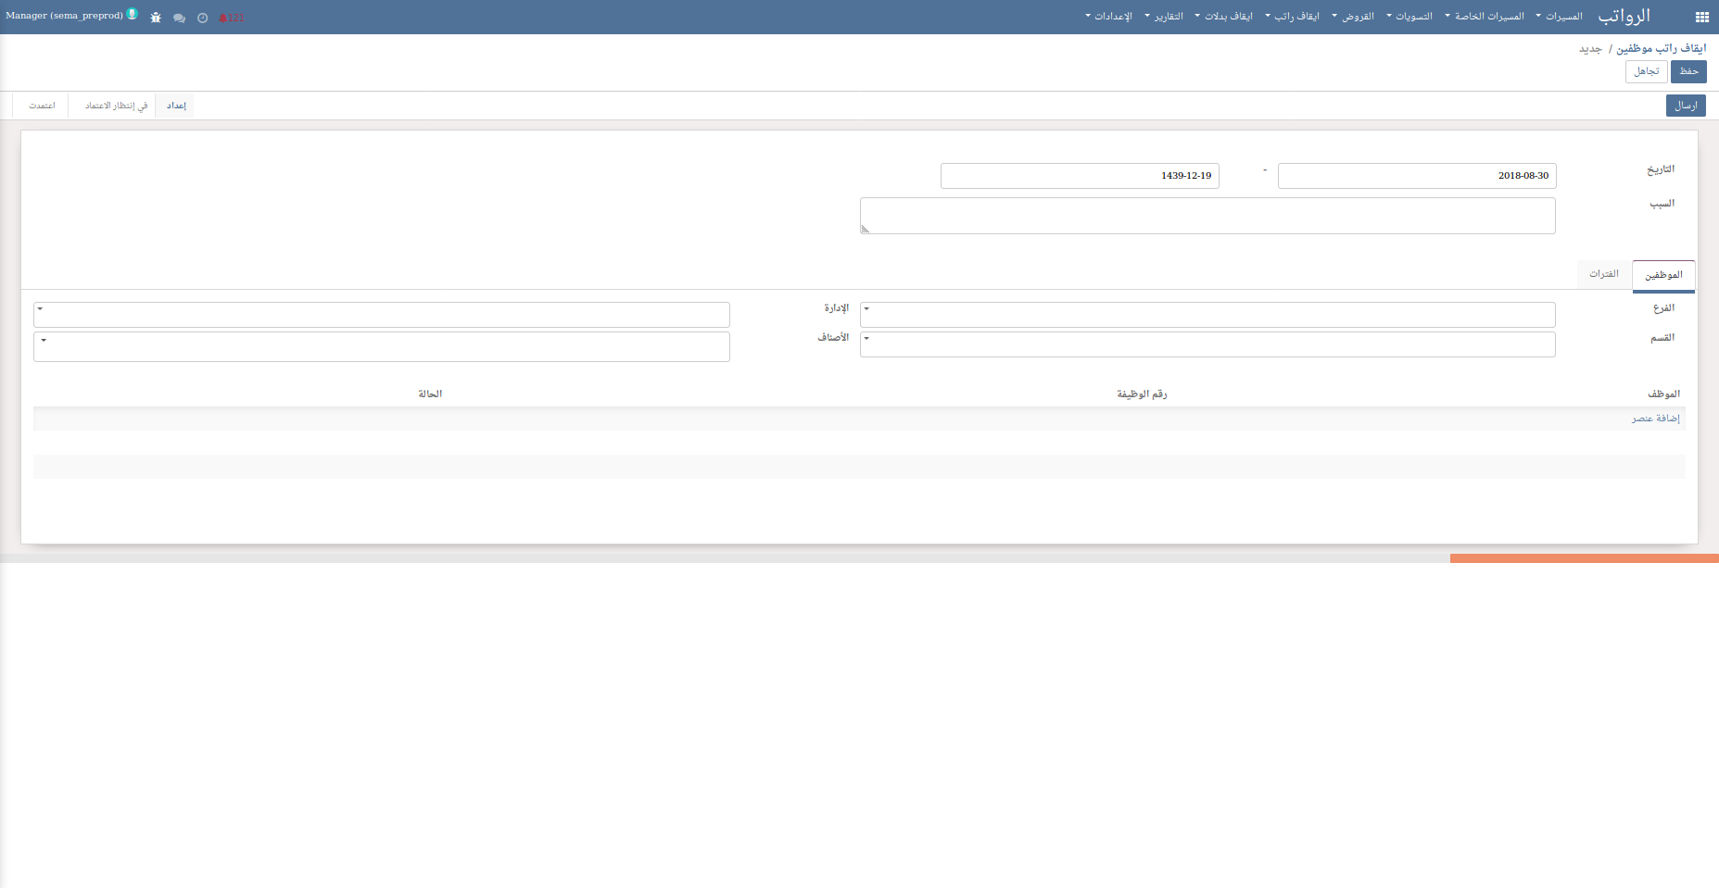Screen dimensions: 1719x888
Task: Click the debug bug icon
Action: [x=156, y=18]
